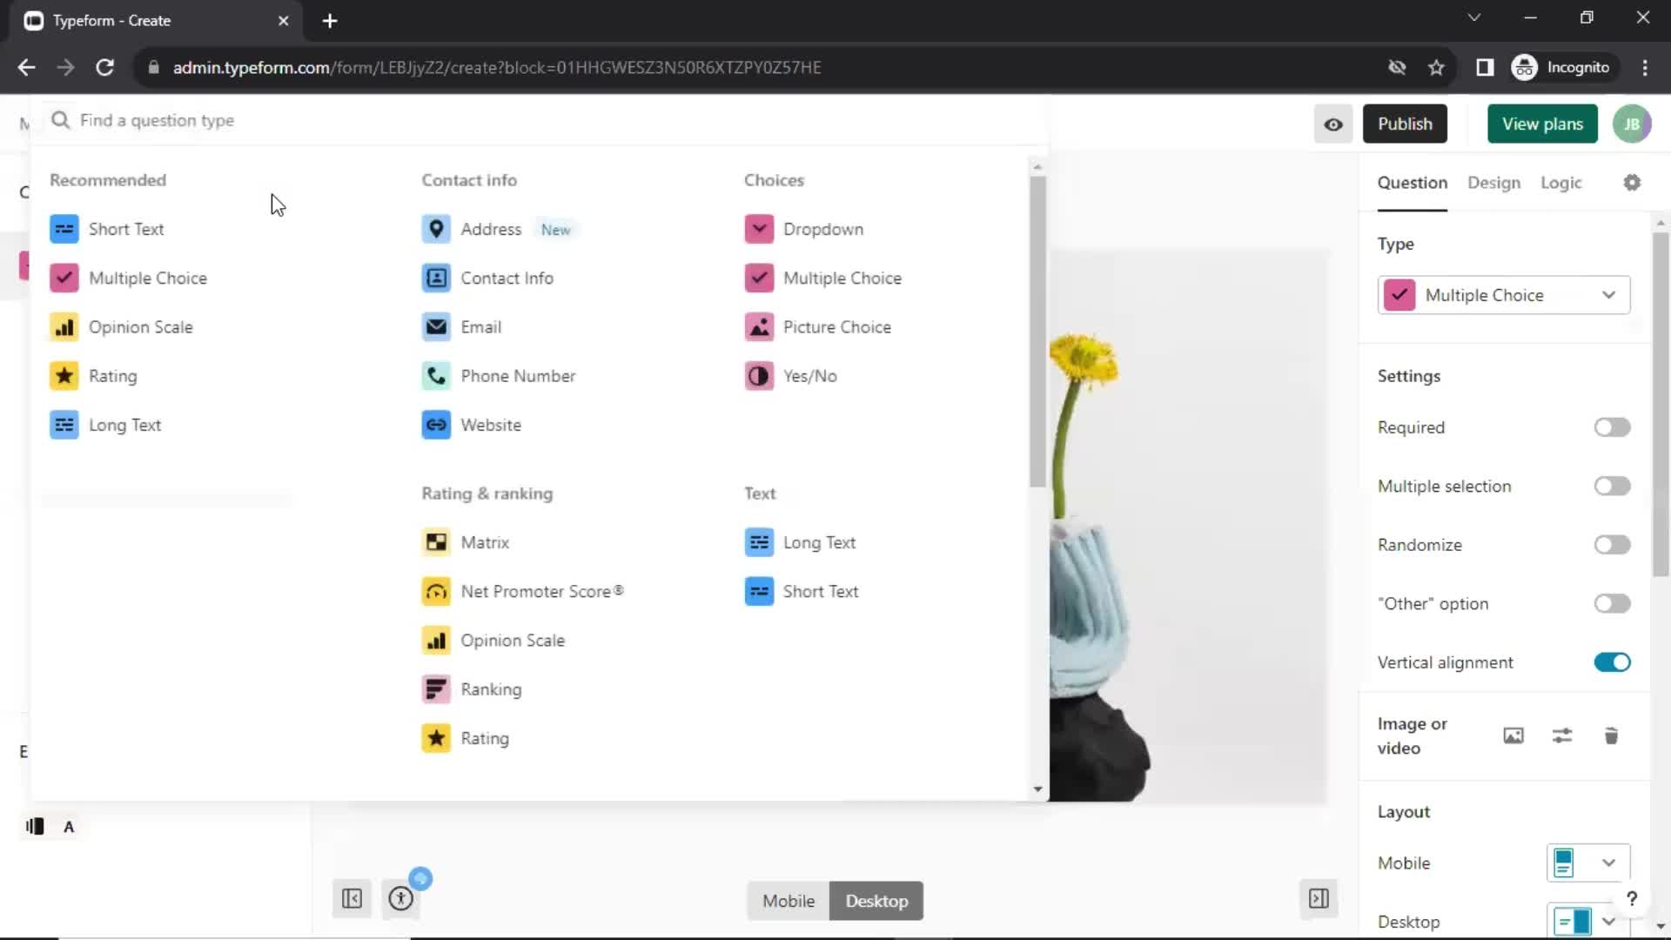Screen dimensions: 1671x940
Task: Choose Matrix under Rating & ranking
Action: 466,542
